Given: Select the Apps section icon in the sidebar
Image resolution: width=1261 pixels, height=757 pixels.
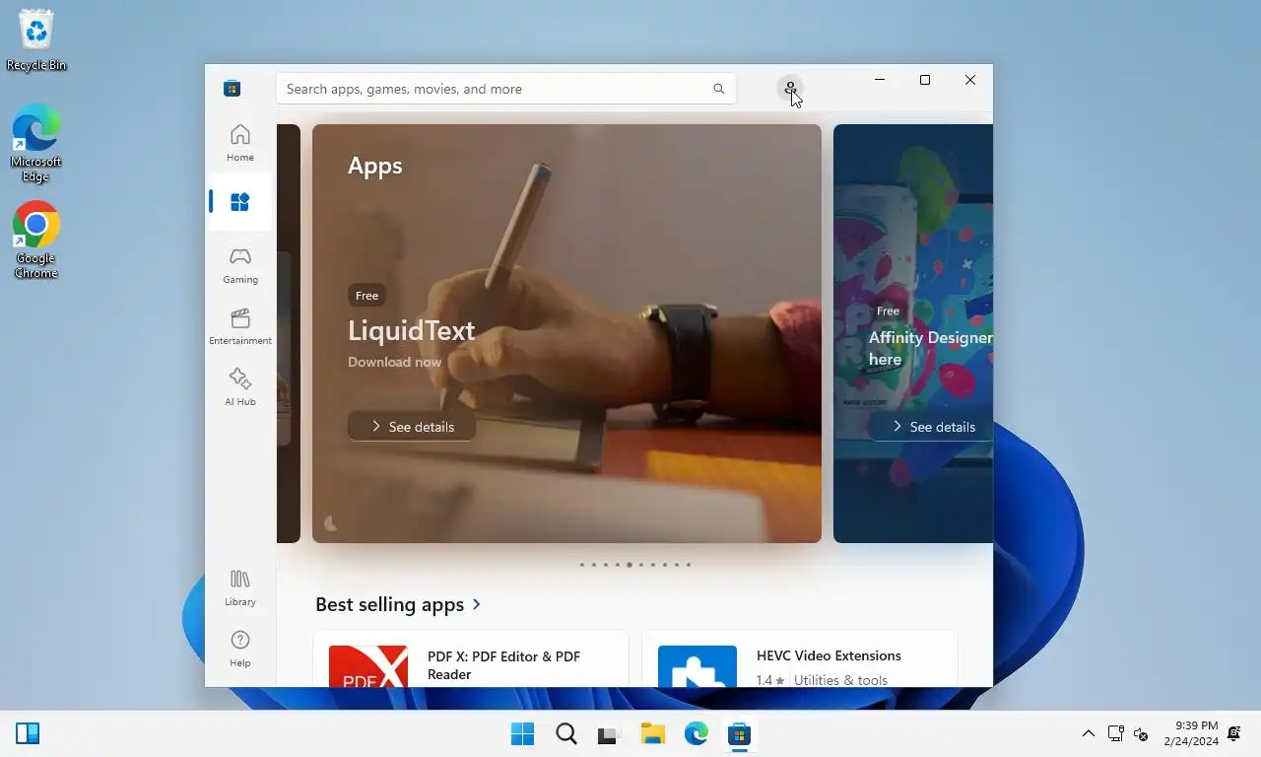Looking at the screenshot, I should [240, 202].
